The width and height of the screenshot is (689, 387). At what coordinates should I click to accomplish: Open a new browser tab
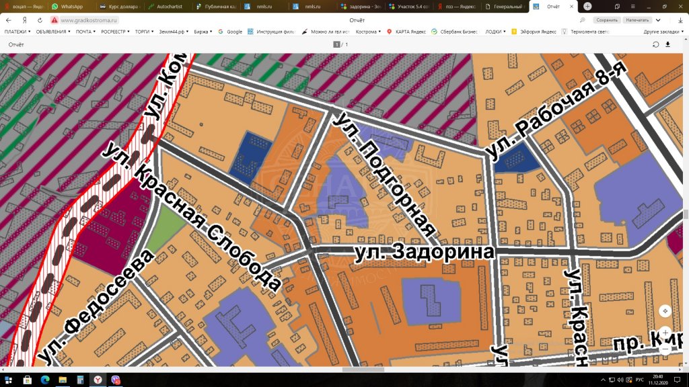tap(587, 6)
